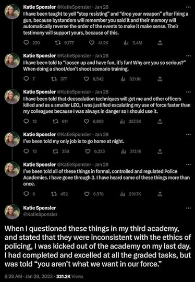Image resolution: width=195 pixels, height=282 pixels.
Task: Share the Police Academies tweet
Action: pyautogui.click(x=160, y=194)
